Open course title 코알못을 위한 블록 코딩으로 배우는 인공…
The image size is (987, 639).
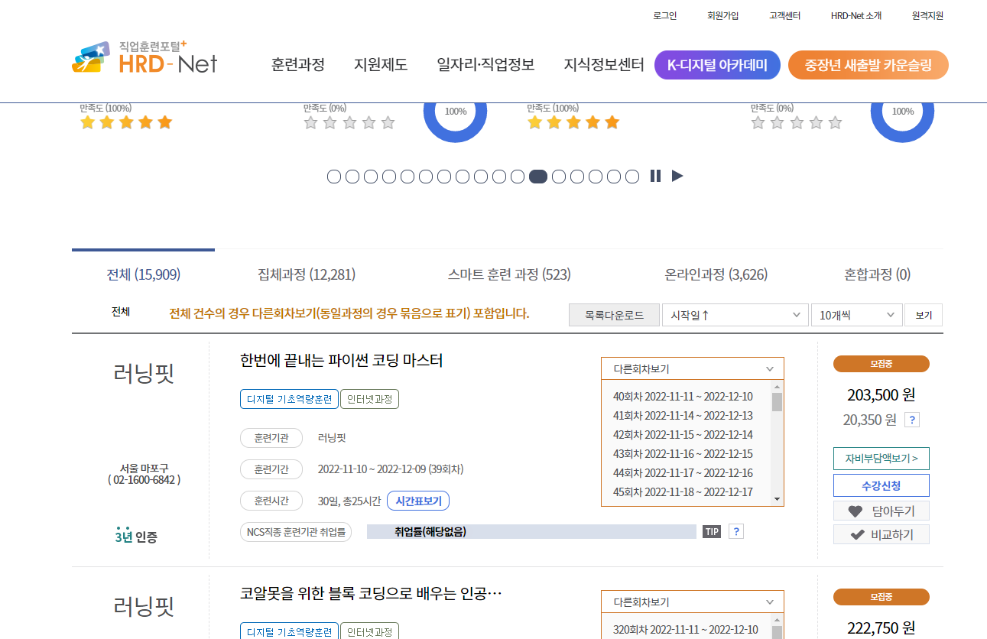(371, 593)
